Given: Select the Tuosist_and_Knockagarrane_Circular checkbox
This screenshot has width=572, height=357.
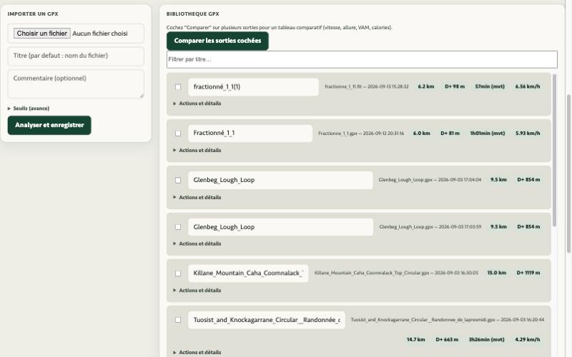Looking at the screenshot, I should coord(178,320).
